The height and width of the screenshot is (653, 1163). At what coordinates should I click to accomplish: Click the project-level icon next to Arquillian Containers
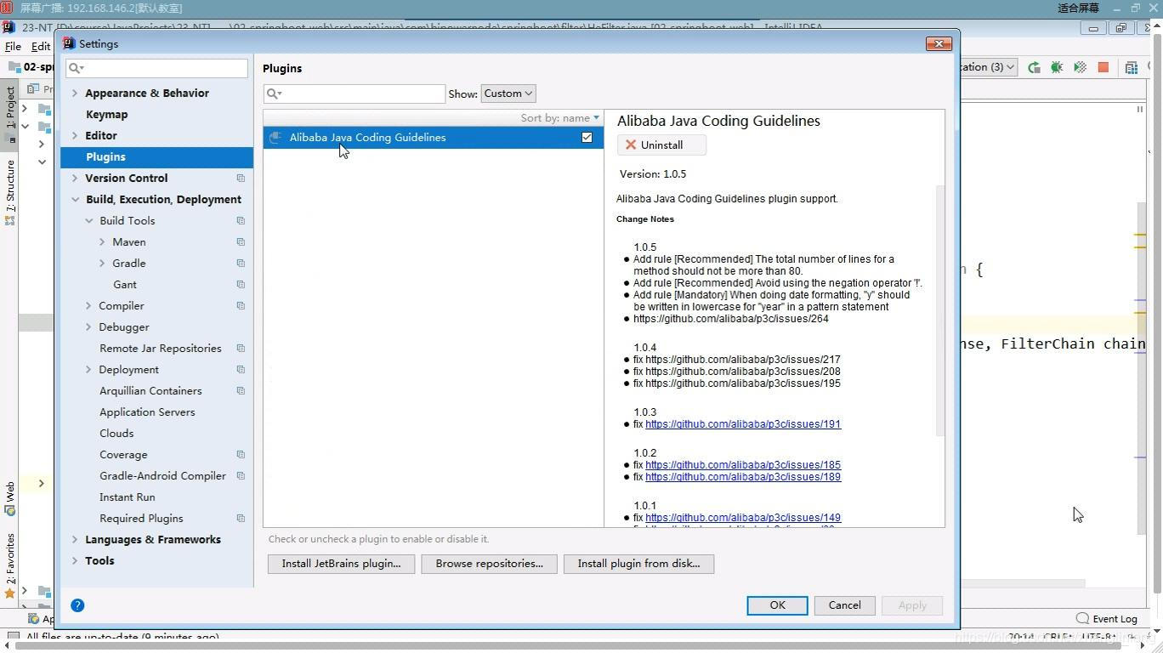click(241, 390)
